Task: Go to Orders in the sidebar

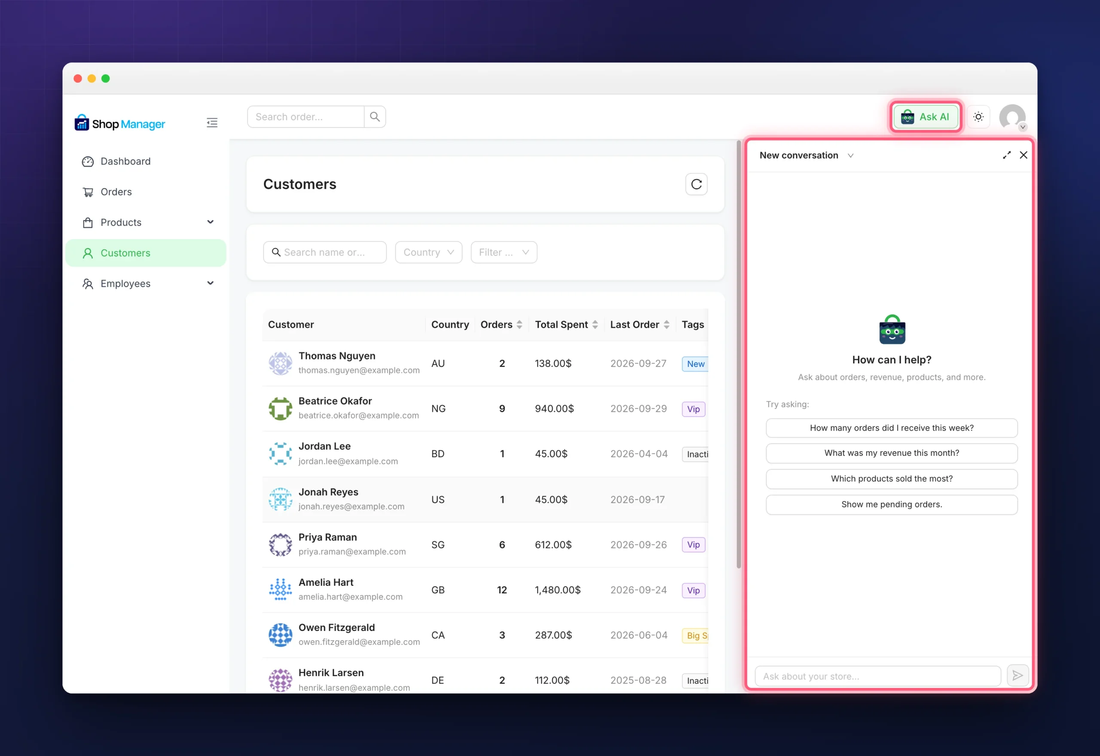Action: click(146, 192)
